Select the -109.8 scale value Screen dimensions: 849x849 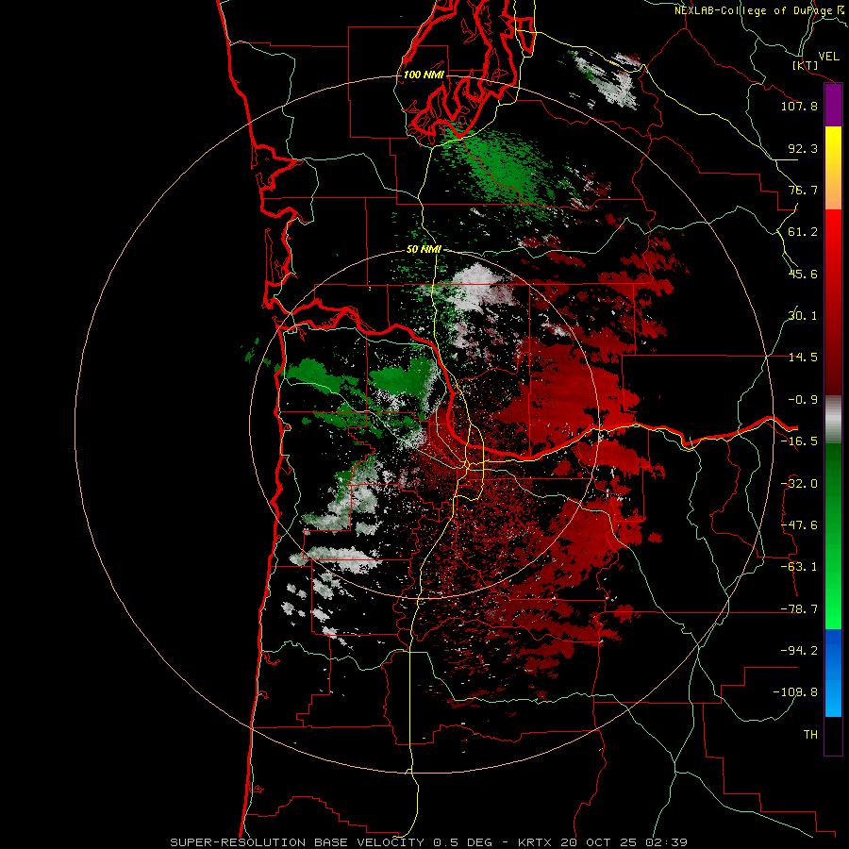coord(795,692)
